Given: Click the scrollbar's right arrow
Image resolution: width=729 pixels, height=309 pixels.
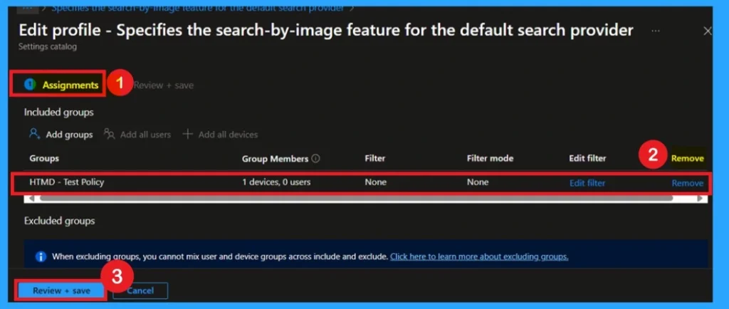Looking at the screenshot, I should pyautogui.click(x=701, y=199).
